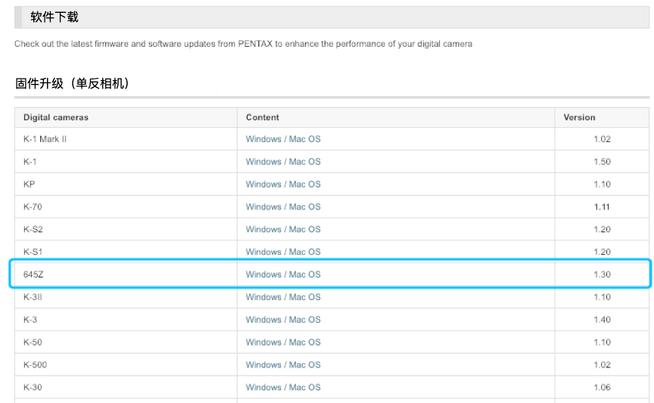Open Windows / Mac OS link for K-S1
Screen dimensions: 654x403
pos(283,252)
